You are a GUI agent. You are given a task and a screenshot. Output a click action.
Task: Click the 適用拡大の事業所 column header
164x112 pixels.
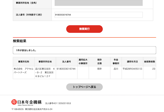[x=83, y=62]
